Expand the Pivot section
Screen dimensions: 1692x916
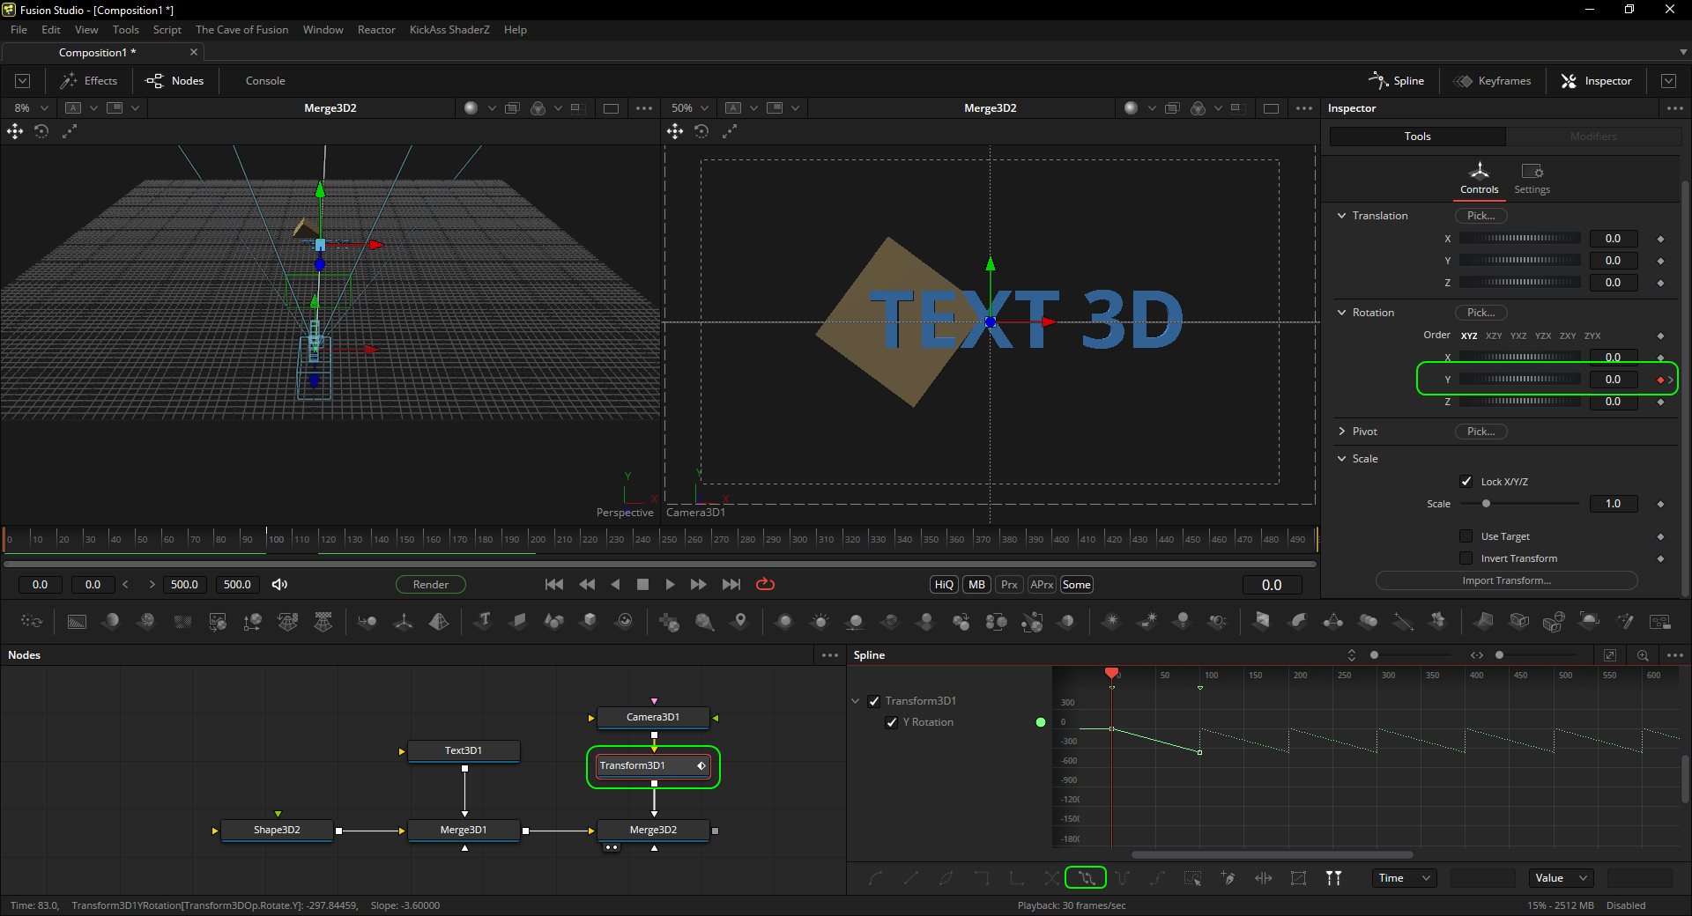pos(1342,432)
